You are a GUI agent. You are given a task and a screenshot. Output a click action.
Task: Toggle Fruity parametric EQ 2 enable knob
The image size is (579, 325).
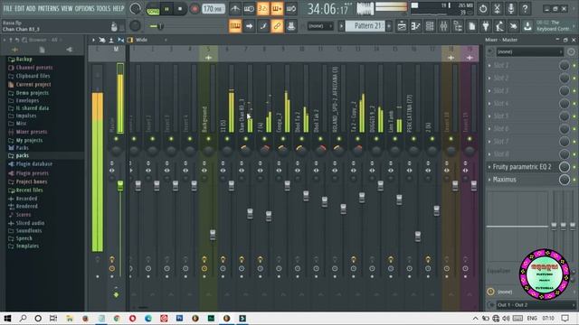[565, 167]
